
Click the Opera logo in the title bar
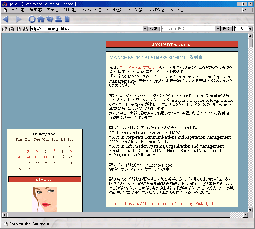(x=4, y=4)
